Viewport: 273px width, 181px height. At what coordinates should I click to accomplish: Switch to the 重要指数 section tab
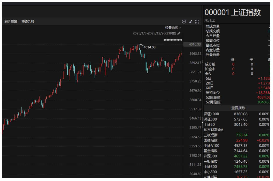tap(238, 108)
